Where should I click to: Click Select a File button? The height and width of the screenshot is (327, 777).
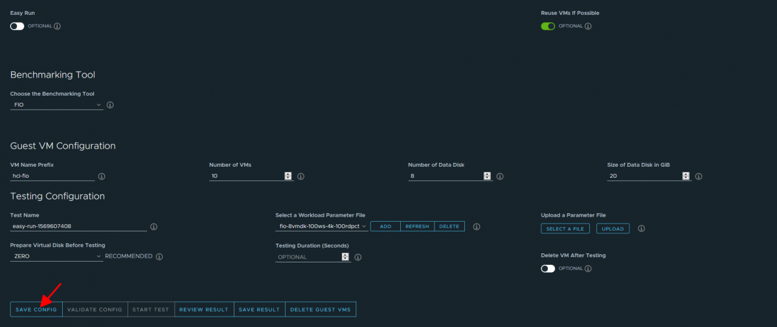565,229
